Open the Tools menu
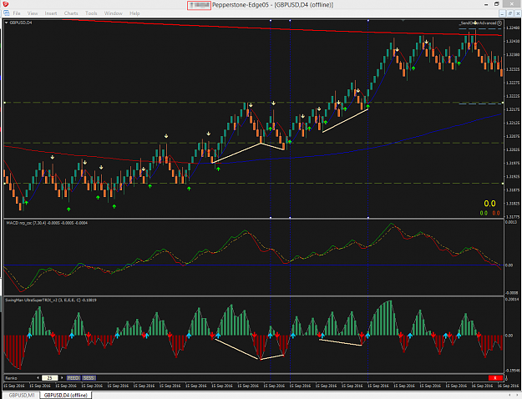Viewport: 522px width, 399px height. click(91, 13)
